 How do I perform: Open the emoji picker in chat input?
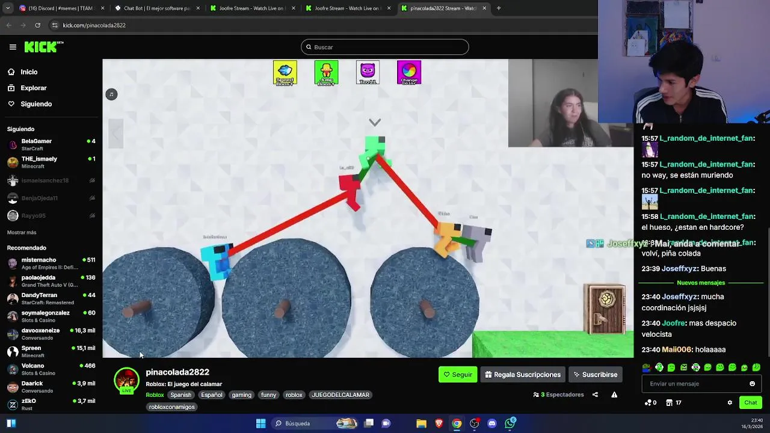click(752, 384)
